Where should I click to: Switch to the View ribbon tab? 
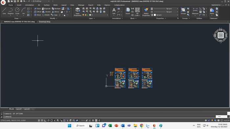72,5
